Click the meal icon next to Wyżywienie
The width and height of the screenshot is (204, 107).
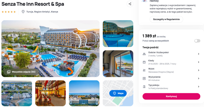144,78
